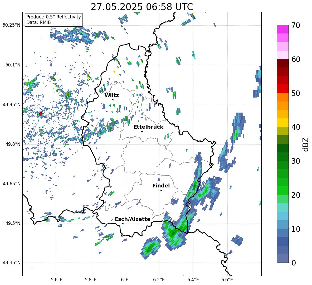This screenshot has width=312, height=285.
Task: Click the 50.25°N latitude label
Action: 12,25
